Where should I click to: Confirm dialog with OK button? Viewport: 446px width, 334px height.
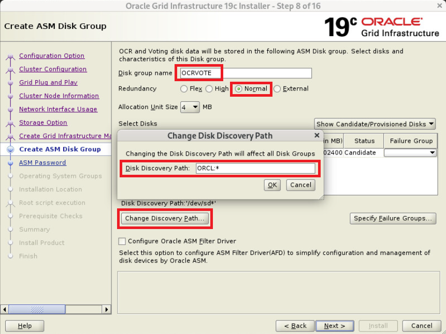pos(272,185)
